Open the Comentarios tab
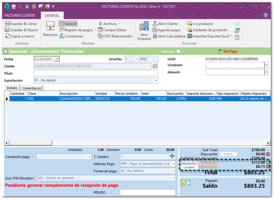 [32, 88]
